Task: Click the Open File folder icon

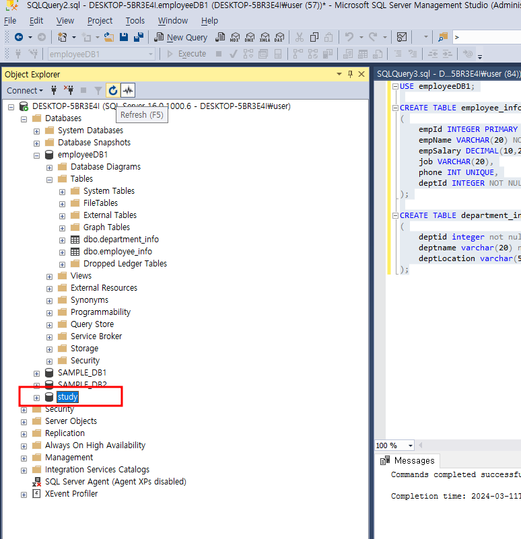Action: [x=109, y=37]
